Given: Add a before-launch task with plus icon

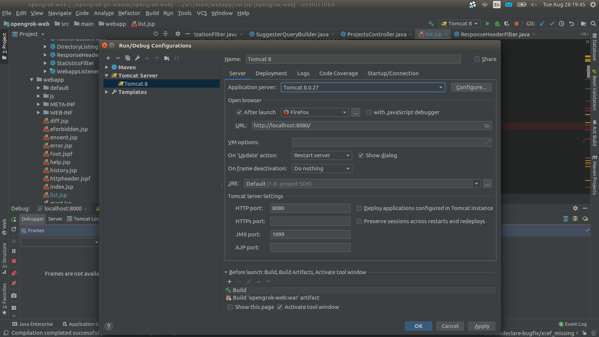Looking at the screenshot, I should tap(229, 282).
